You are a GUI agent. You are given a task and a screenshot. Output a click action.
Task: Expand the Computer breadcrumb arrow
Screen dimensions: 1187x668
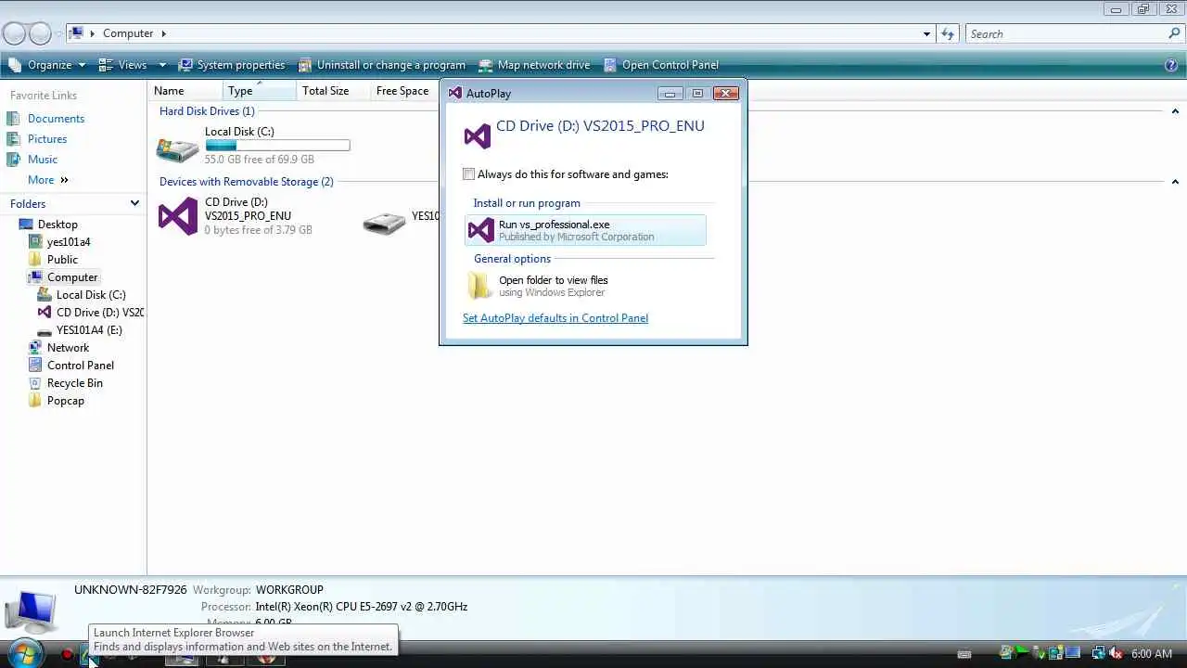164,33
